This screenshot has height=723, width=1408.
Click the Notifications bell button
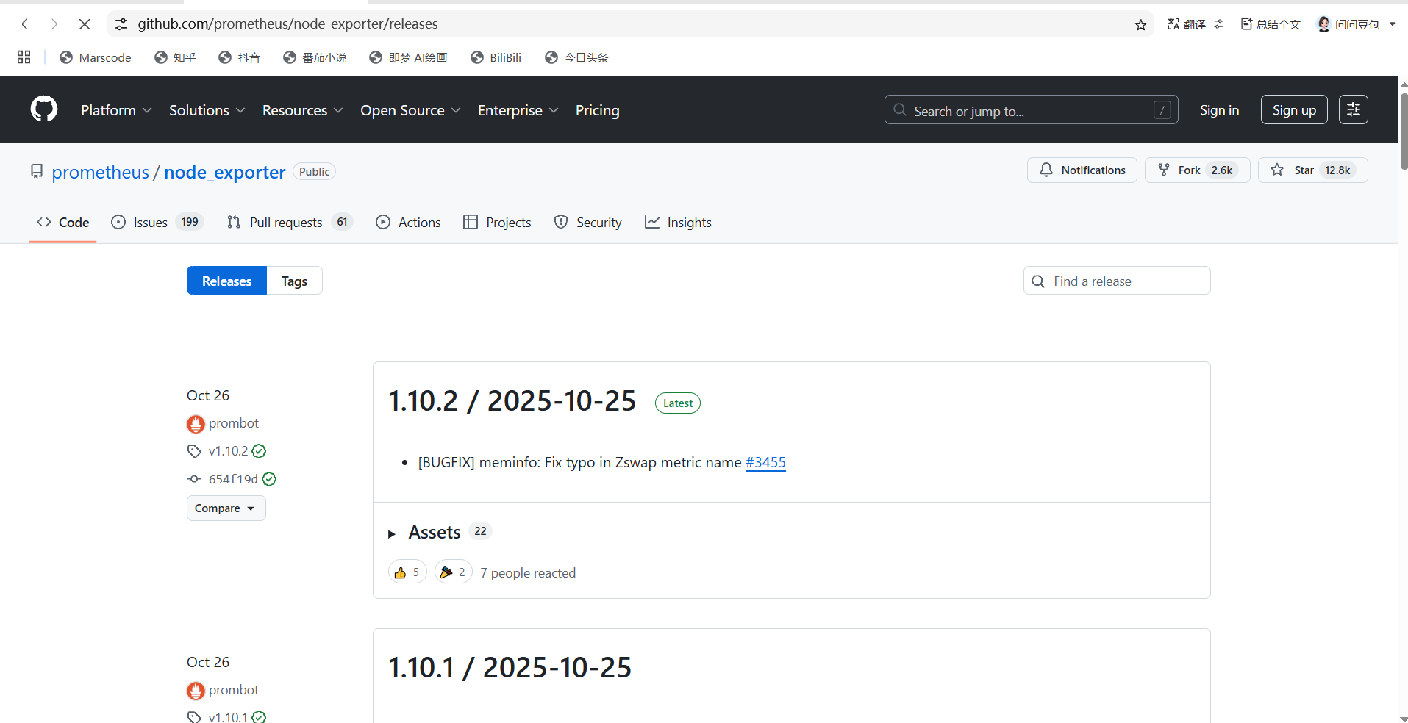pyautogui.click(x=1082, y=170)
